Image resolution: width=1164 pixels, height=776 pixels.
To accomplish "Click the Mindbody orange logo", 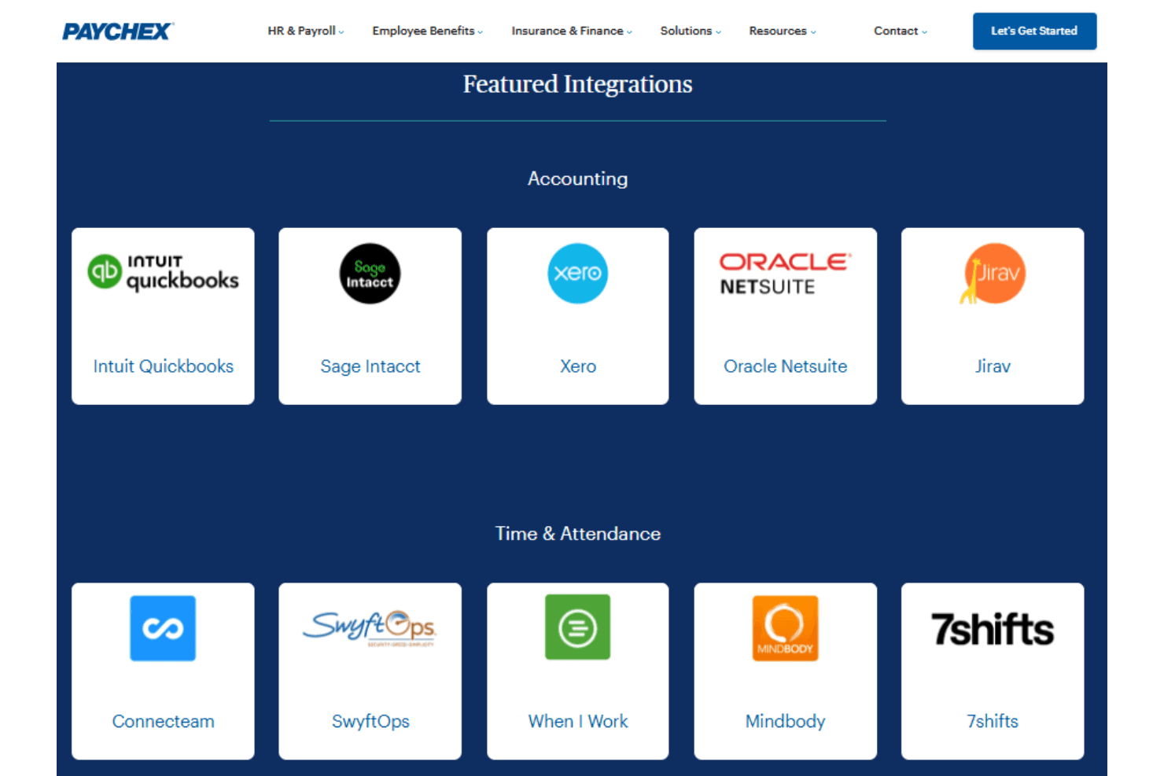I will (785, 628).
